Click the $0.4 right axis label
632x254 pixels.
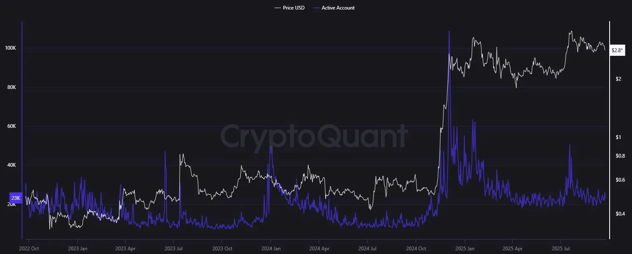[620, 214]
